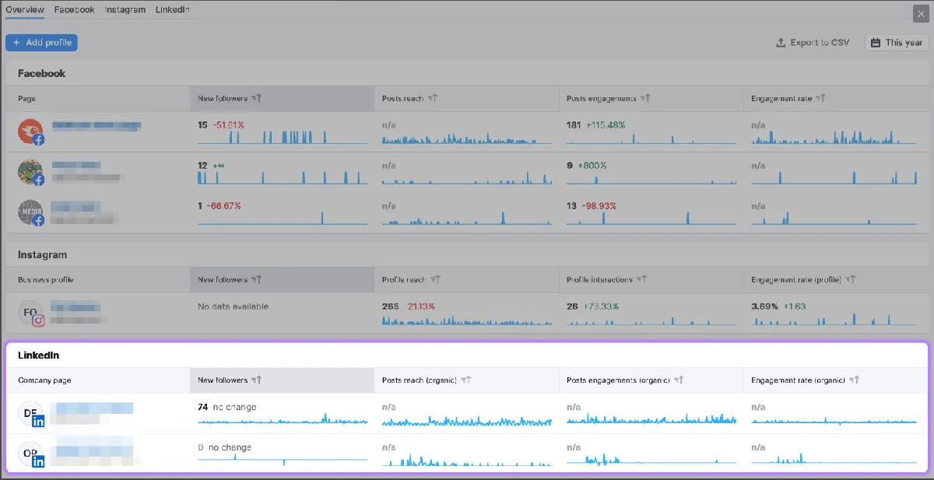Click the Instagram section heading
Viewport: 934px width, 480px height.
[43, 254]
